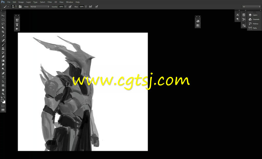The width and height of the screenshot is (262, 159).
Task: Open the blending Mode dropdown
Action: coord(40,7)
